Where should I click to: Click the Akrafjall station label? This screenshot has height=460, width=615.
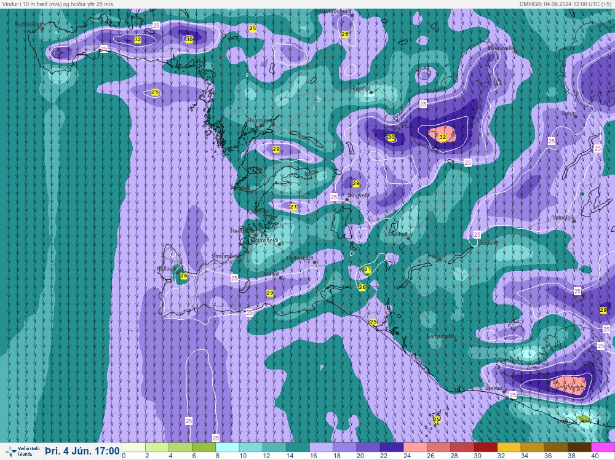(x=241, y=188)
